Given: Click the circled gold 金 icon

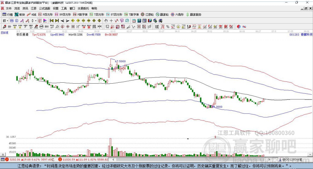Looking at the screenshot, I should click(x=178, y=27).
